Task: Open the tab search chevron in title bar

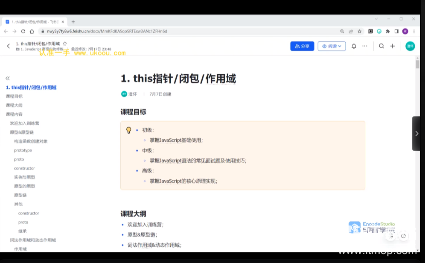Action: point(376,19)
